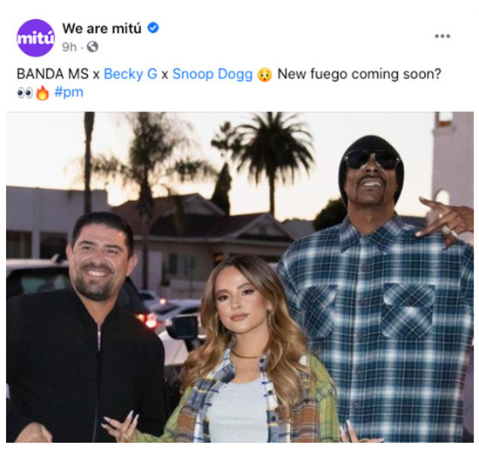Open the mitú purple profile avatar
This screenshot has height=449, width=479.
click(36, 37)
